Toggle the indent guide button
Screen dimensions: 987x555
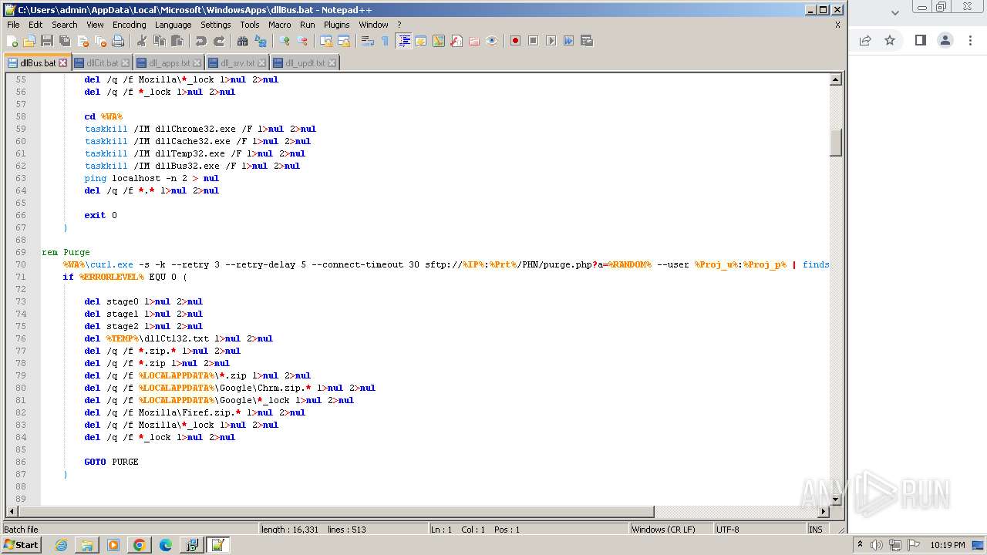(403, 41)
